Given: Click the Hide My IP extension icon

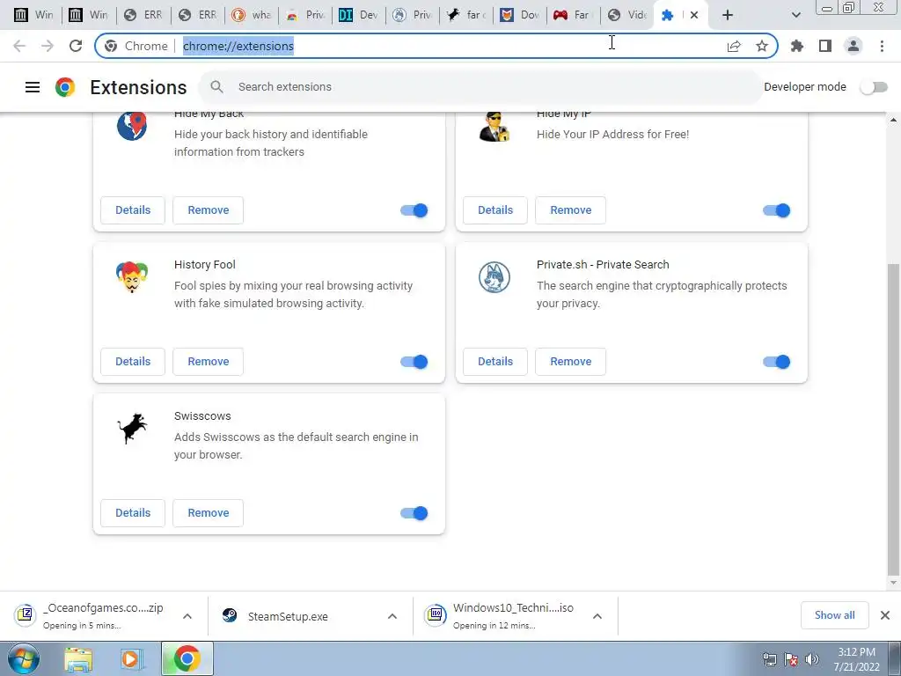Looking at the screenshot, I should (x=494, y=127).
